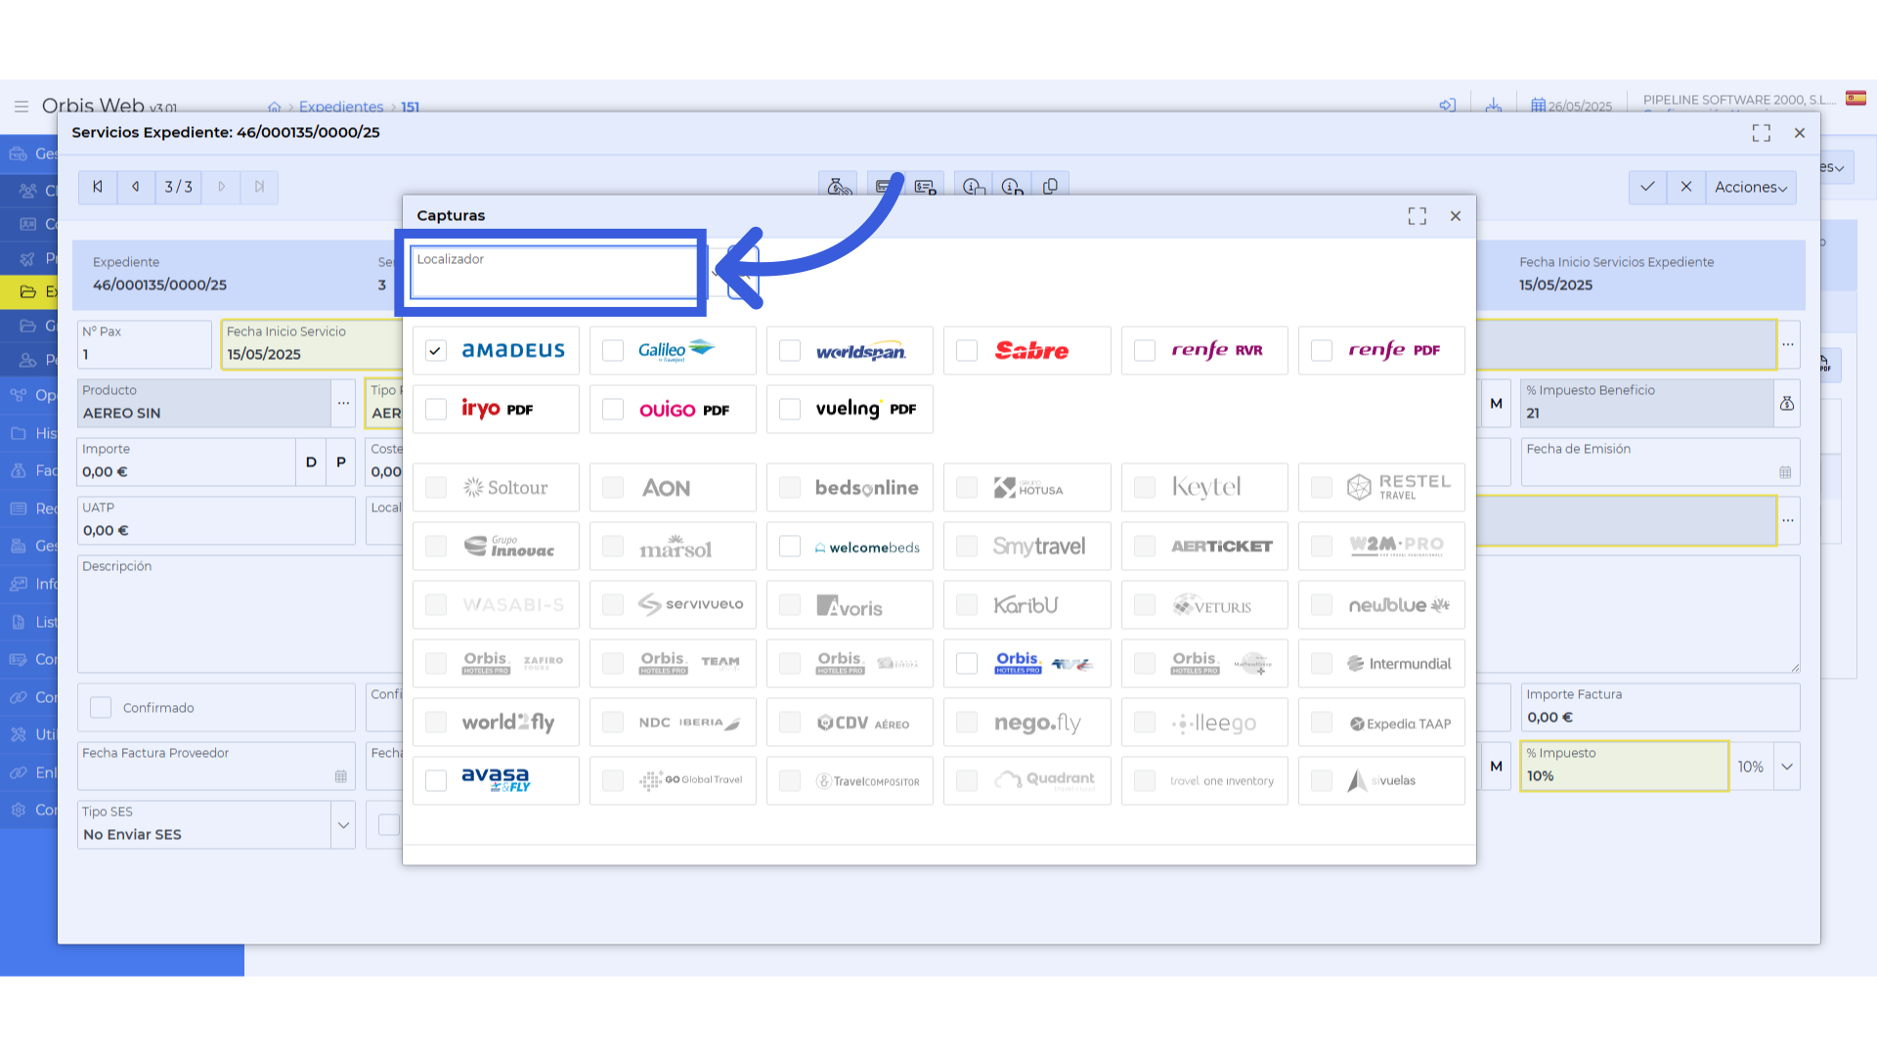
Task: Click the second info-circle toolbar icon
Action: pos(1012,186)
